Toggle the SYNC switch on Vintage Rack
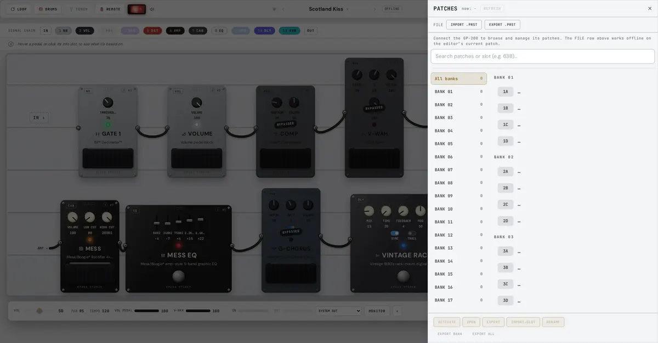The image size is (658, 343). (395, 233)
